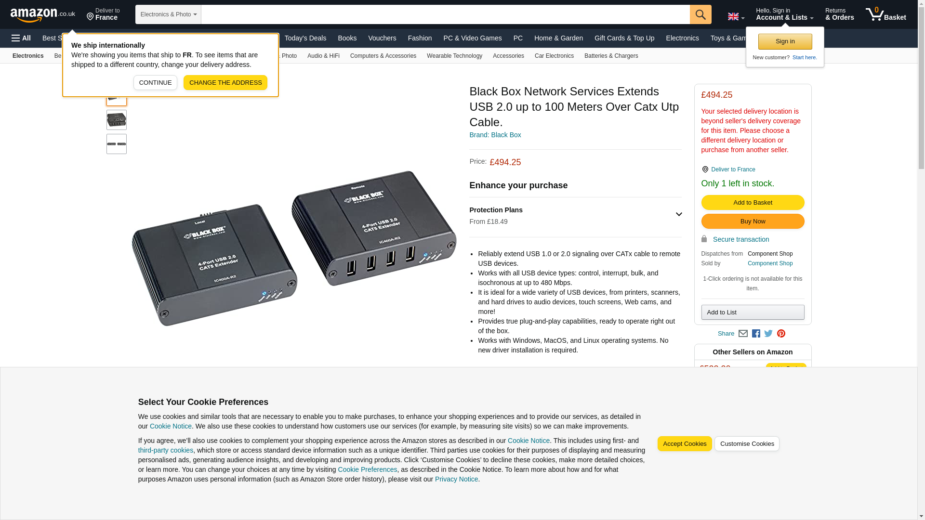Click the Add to Basket button
925x520 pixels.
click(753, 203)
